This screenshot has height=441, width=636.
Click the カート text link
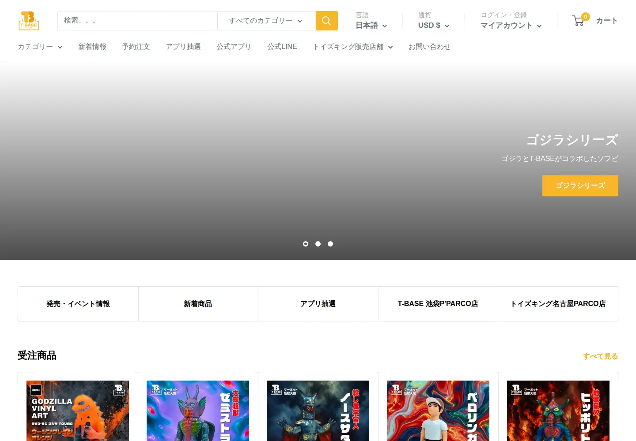click(606, 21)
